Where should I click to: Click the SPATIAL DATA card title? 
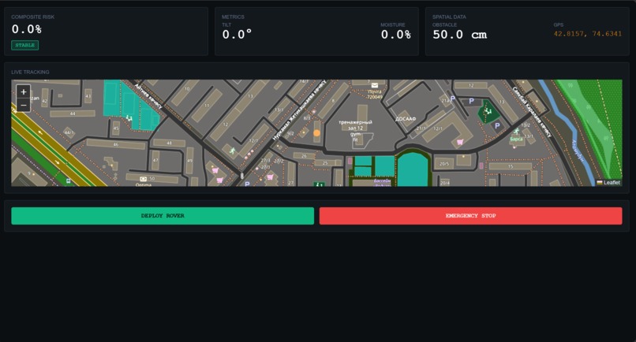pyautogui.click(x=449, y=17)
